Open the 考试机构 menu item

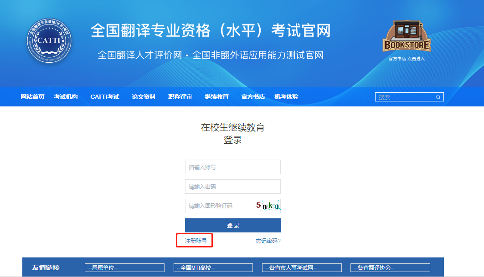pyautogui.click(x=66, y=97)
